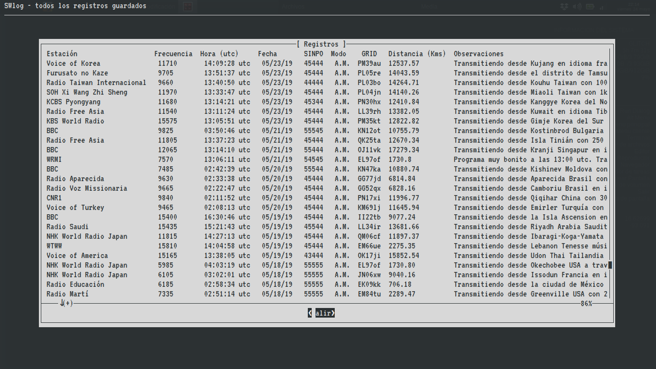Click the SWlog header title text
This screenshot has height=369, width=656.
point(75,6)
